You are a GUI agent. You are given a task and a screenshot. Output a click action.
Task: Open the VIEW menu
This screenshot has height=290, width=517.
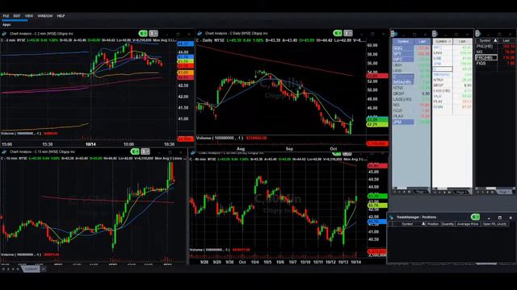pos(29,16)
